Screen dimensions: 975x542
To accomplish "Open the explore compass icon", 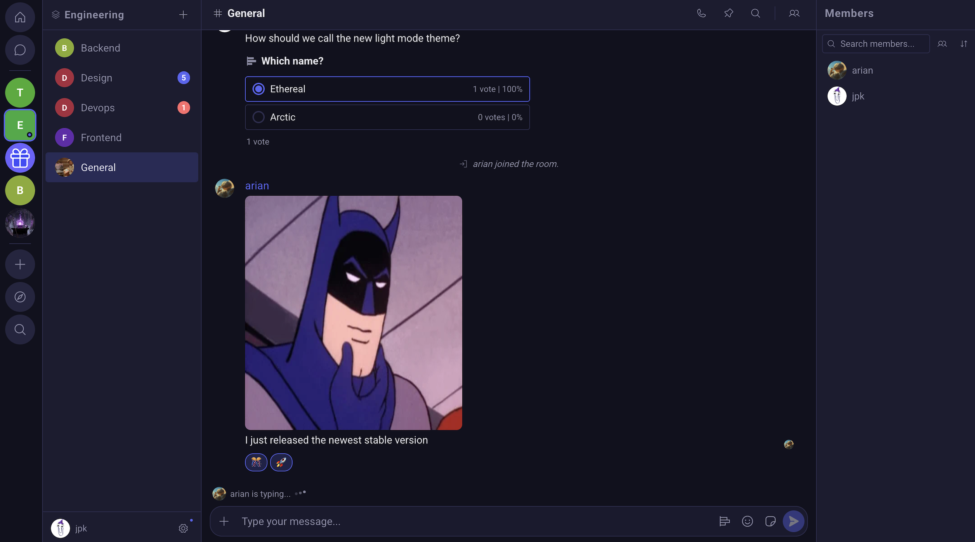I will [20, 297].
